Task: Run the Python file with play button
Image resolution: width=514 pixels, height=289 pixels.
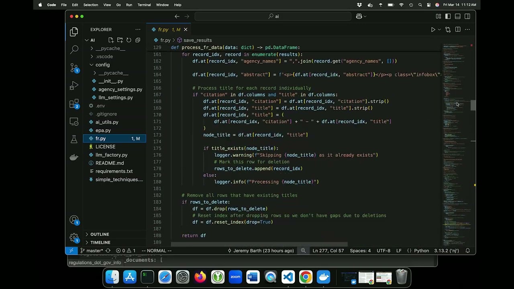Action: pyautogui.click(x=433, y=29)
